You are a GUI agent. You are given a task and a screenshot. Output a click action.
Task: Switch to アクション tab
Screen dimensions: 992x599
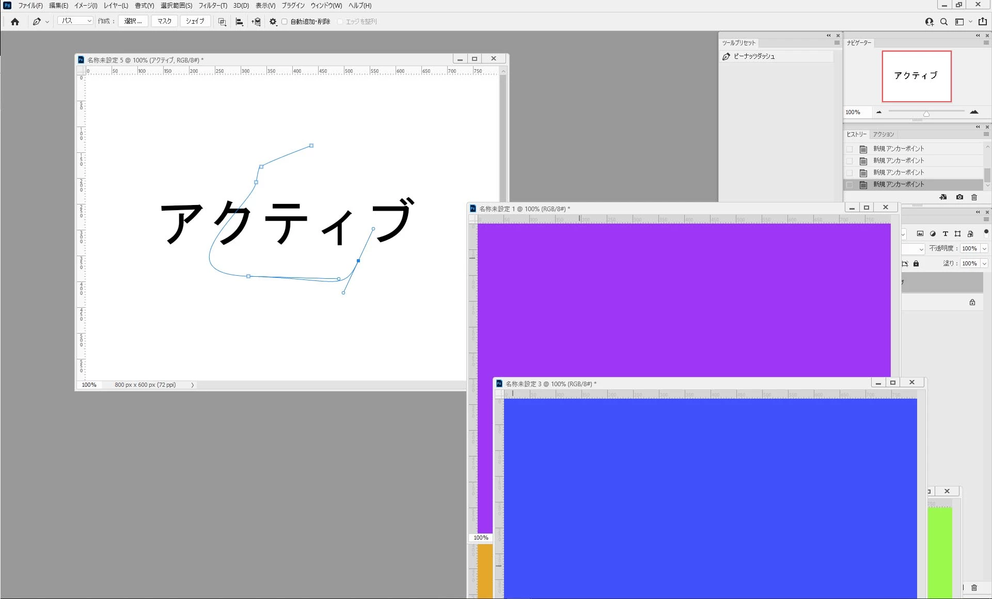pos(884,134)
